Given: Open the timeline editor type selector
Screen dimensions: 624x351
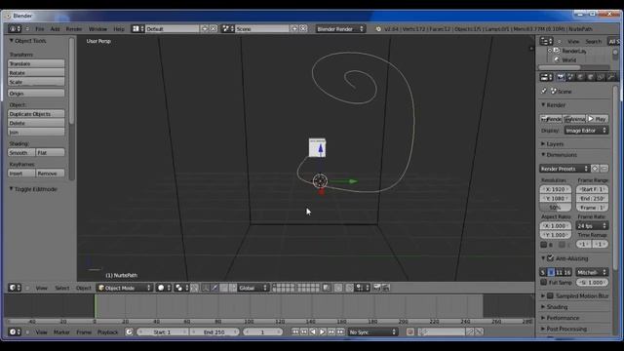Looking at the screenshot, I should tap(15, 331).
